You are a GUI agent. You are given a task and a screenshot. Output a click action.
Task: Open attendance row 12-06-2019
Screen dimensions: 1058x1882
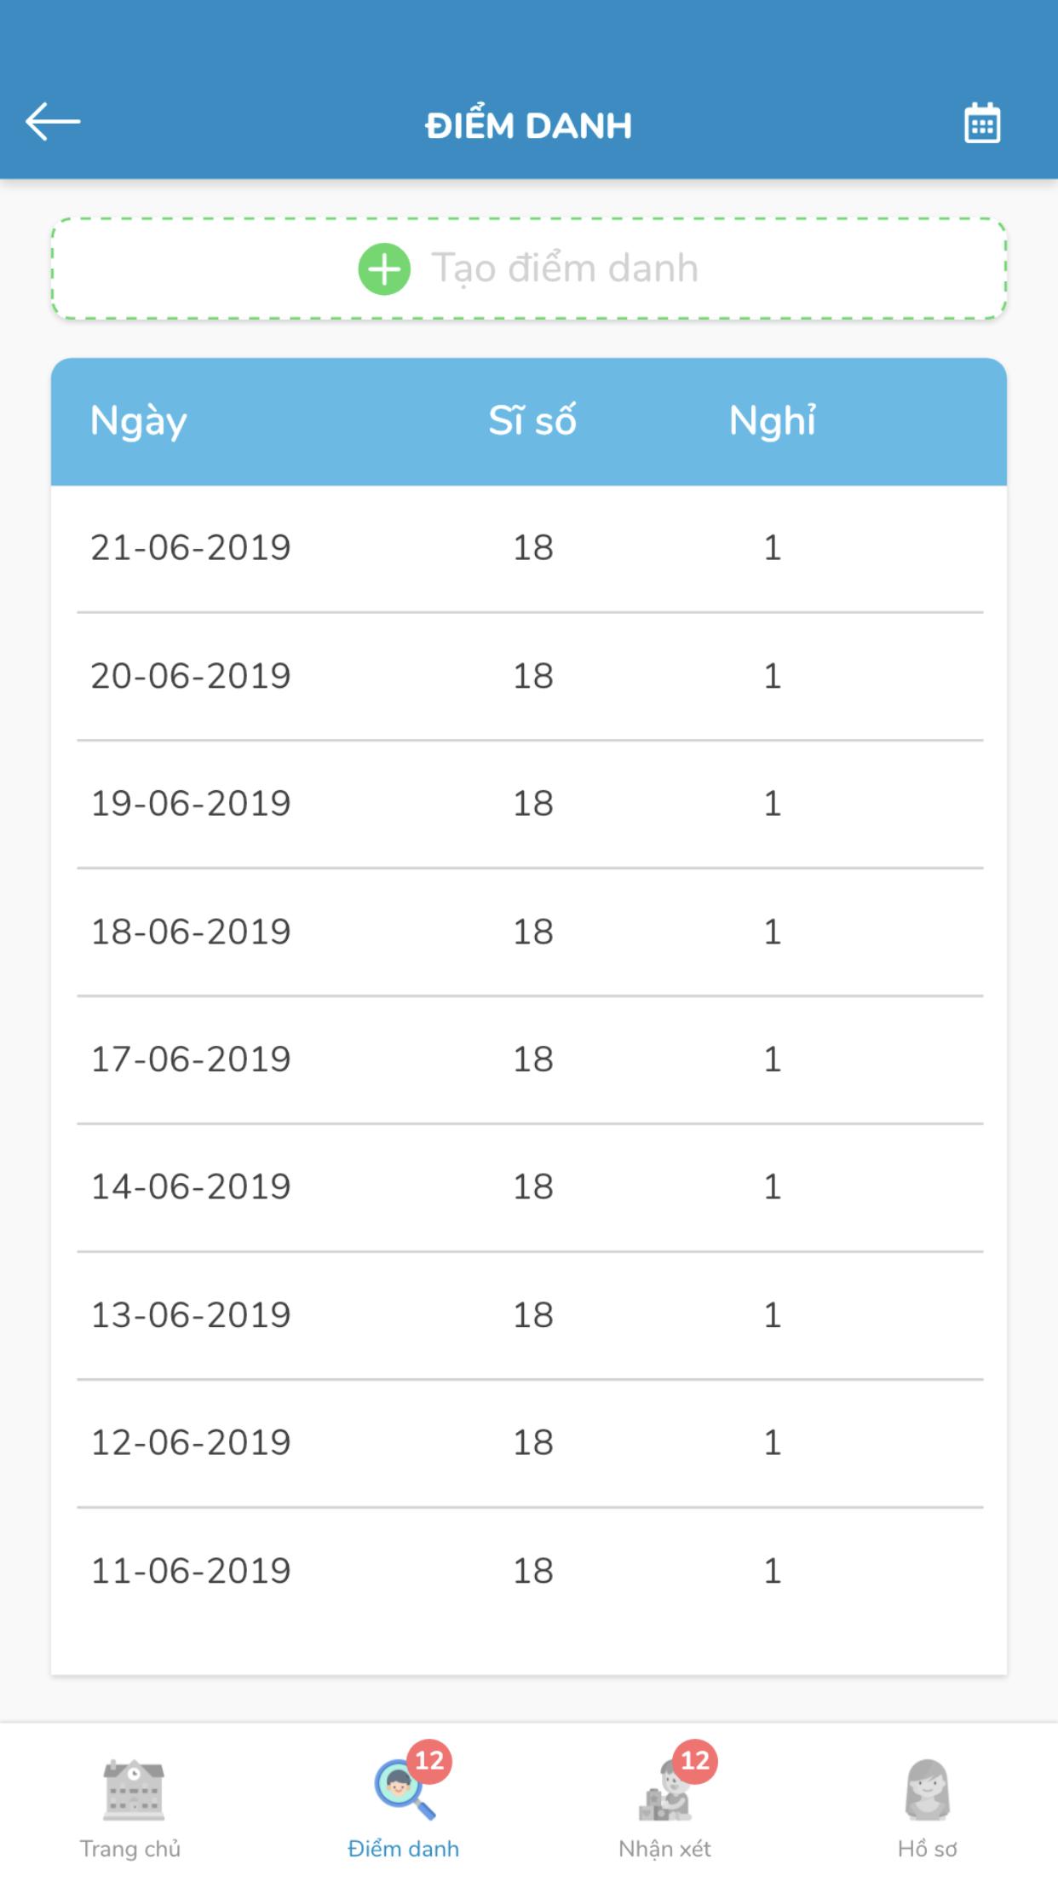(x=529, y=1443)
